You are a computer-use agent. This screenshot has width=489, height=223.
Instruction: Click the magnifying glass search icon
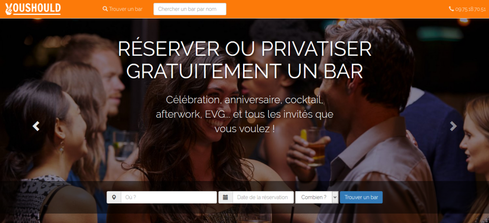pyautogui.click(x=105, y=9)
